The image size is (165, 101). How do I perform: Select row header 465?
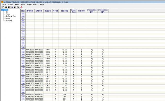coord(23,14)
